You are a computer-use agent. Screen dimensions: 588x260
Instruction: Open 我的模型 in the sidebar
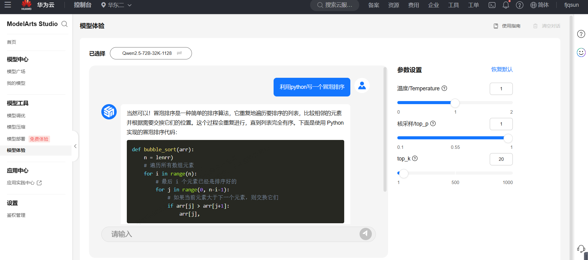coord(16,83)
